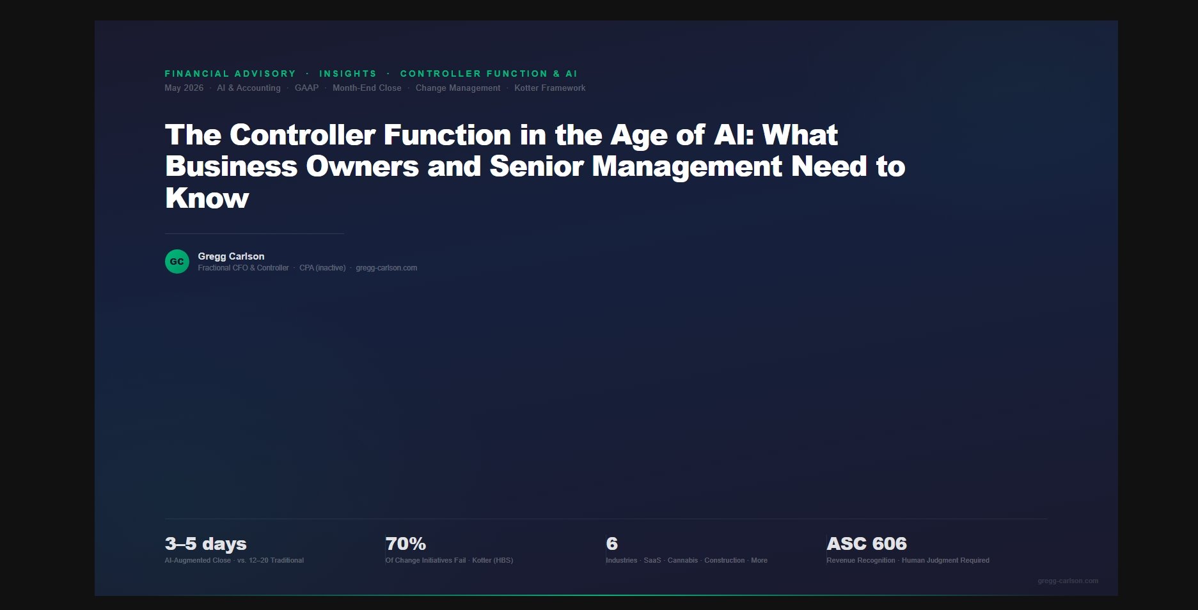Click the green GC author avatar
This screenshot has height=610, width=1198.
tap(177, 262)
